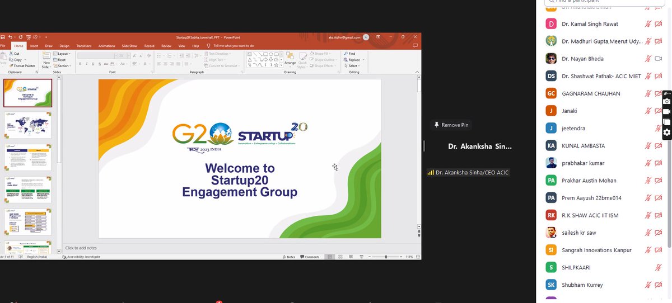
Task: Click Dr. Madhuri Gupta's muted microphone icon
Action: coord(648,41)
